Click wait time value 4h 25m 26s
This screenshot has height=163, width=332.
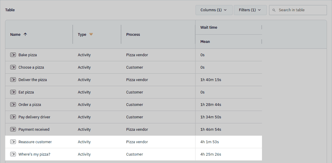[211, 154]
